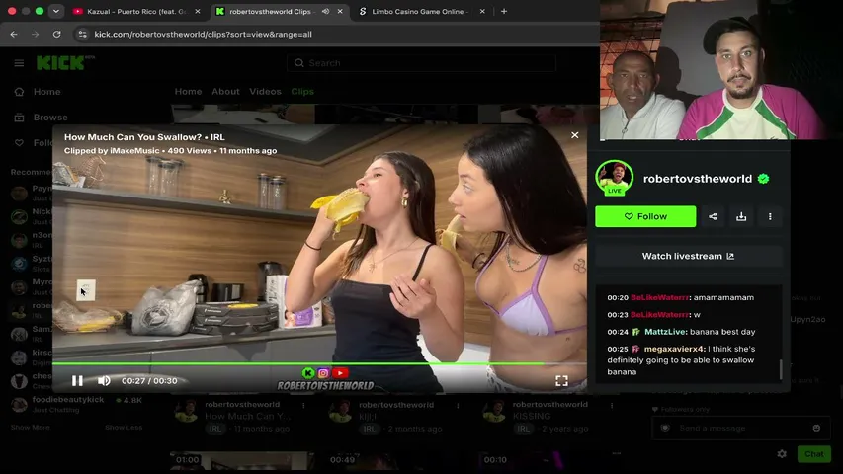Go forward in browser history

[x=35, y=34]
